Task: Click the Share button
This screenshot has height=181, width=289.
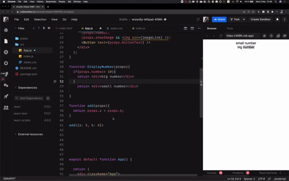Action: click(219, 19)
